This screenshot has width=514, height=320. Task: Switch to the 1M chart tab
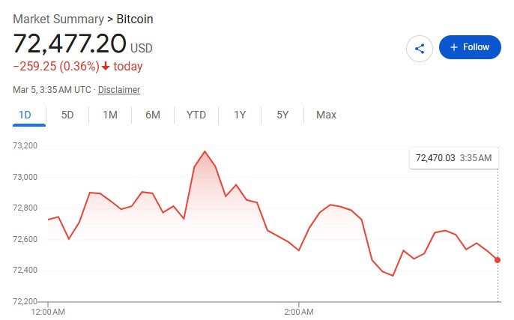[x=110, y=115]
